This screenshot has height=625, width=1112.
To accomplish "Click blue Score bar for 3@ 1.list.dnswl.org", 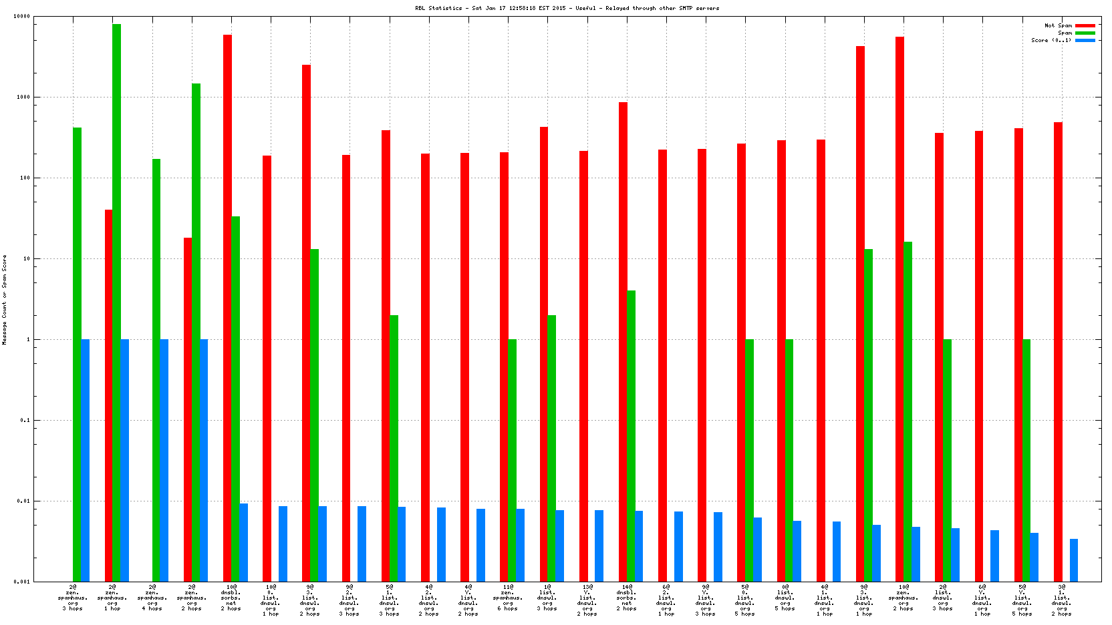I will pos(1074,560).
